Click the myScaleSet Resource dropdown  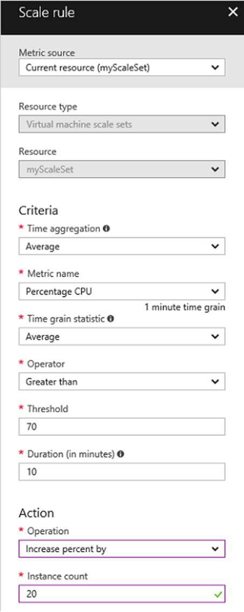[122, 169]
